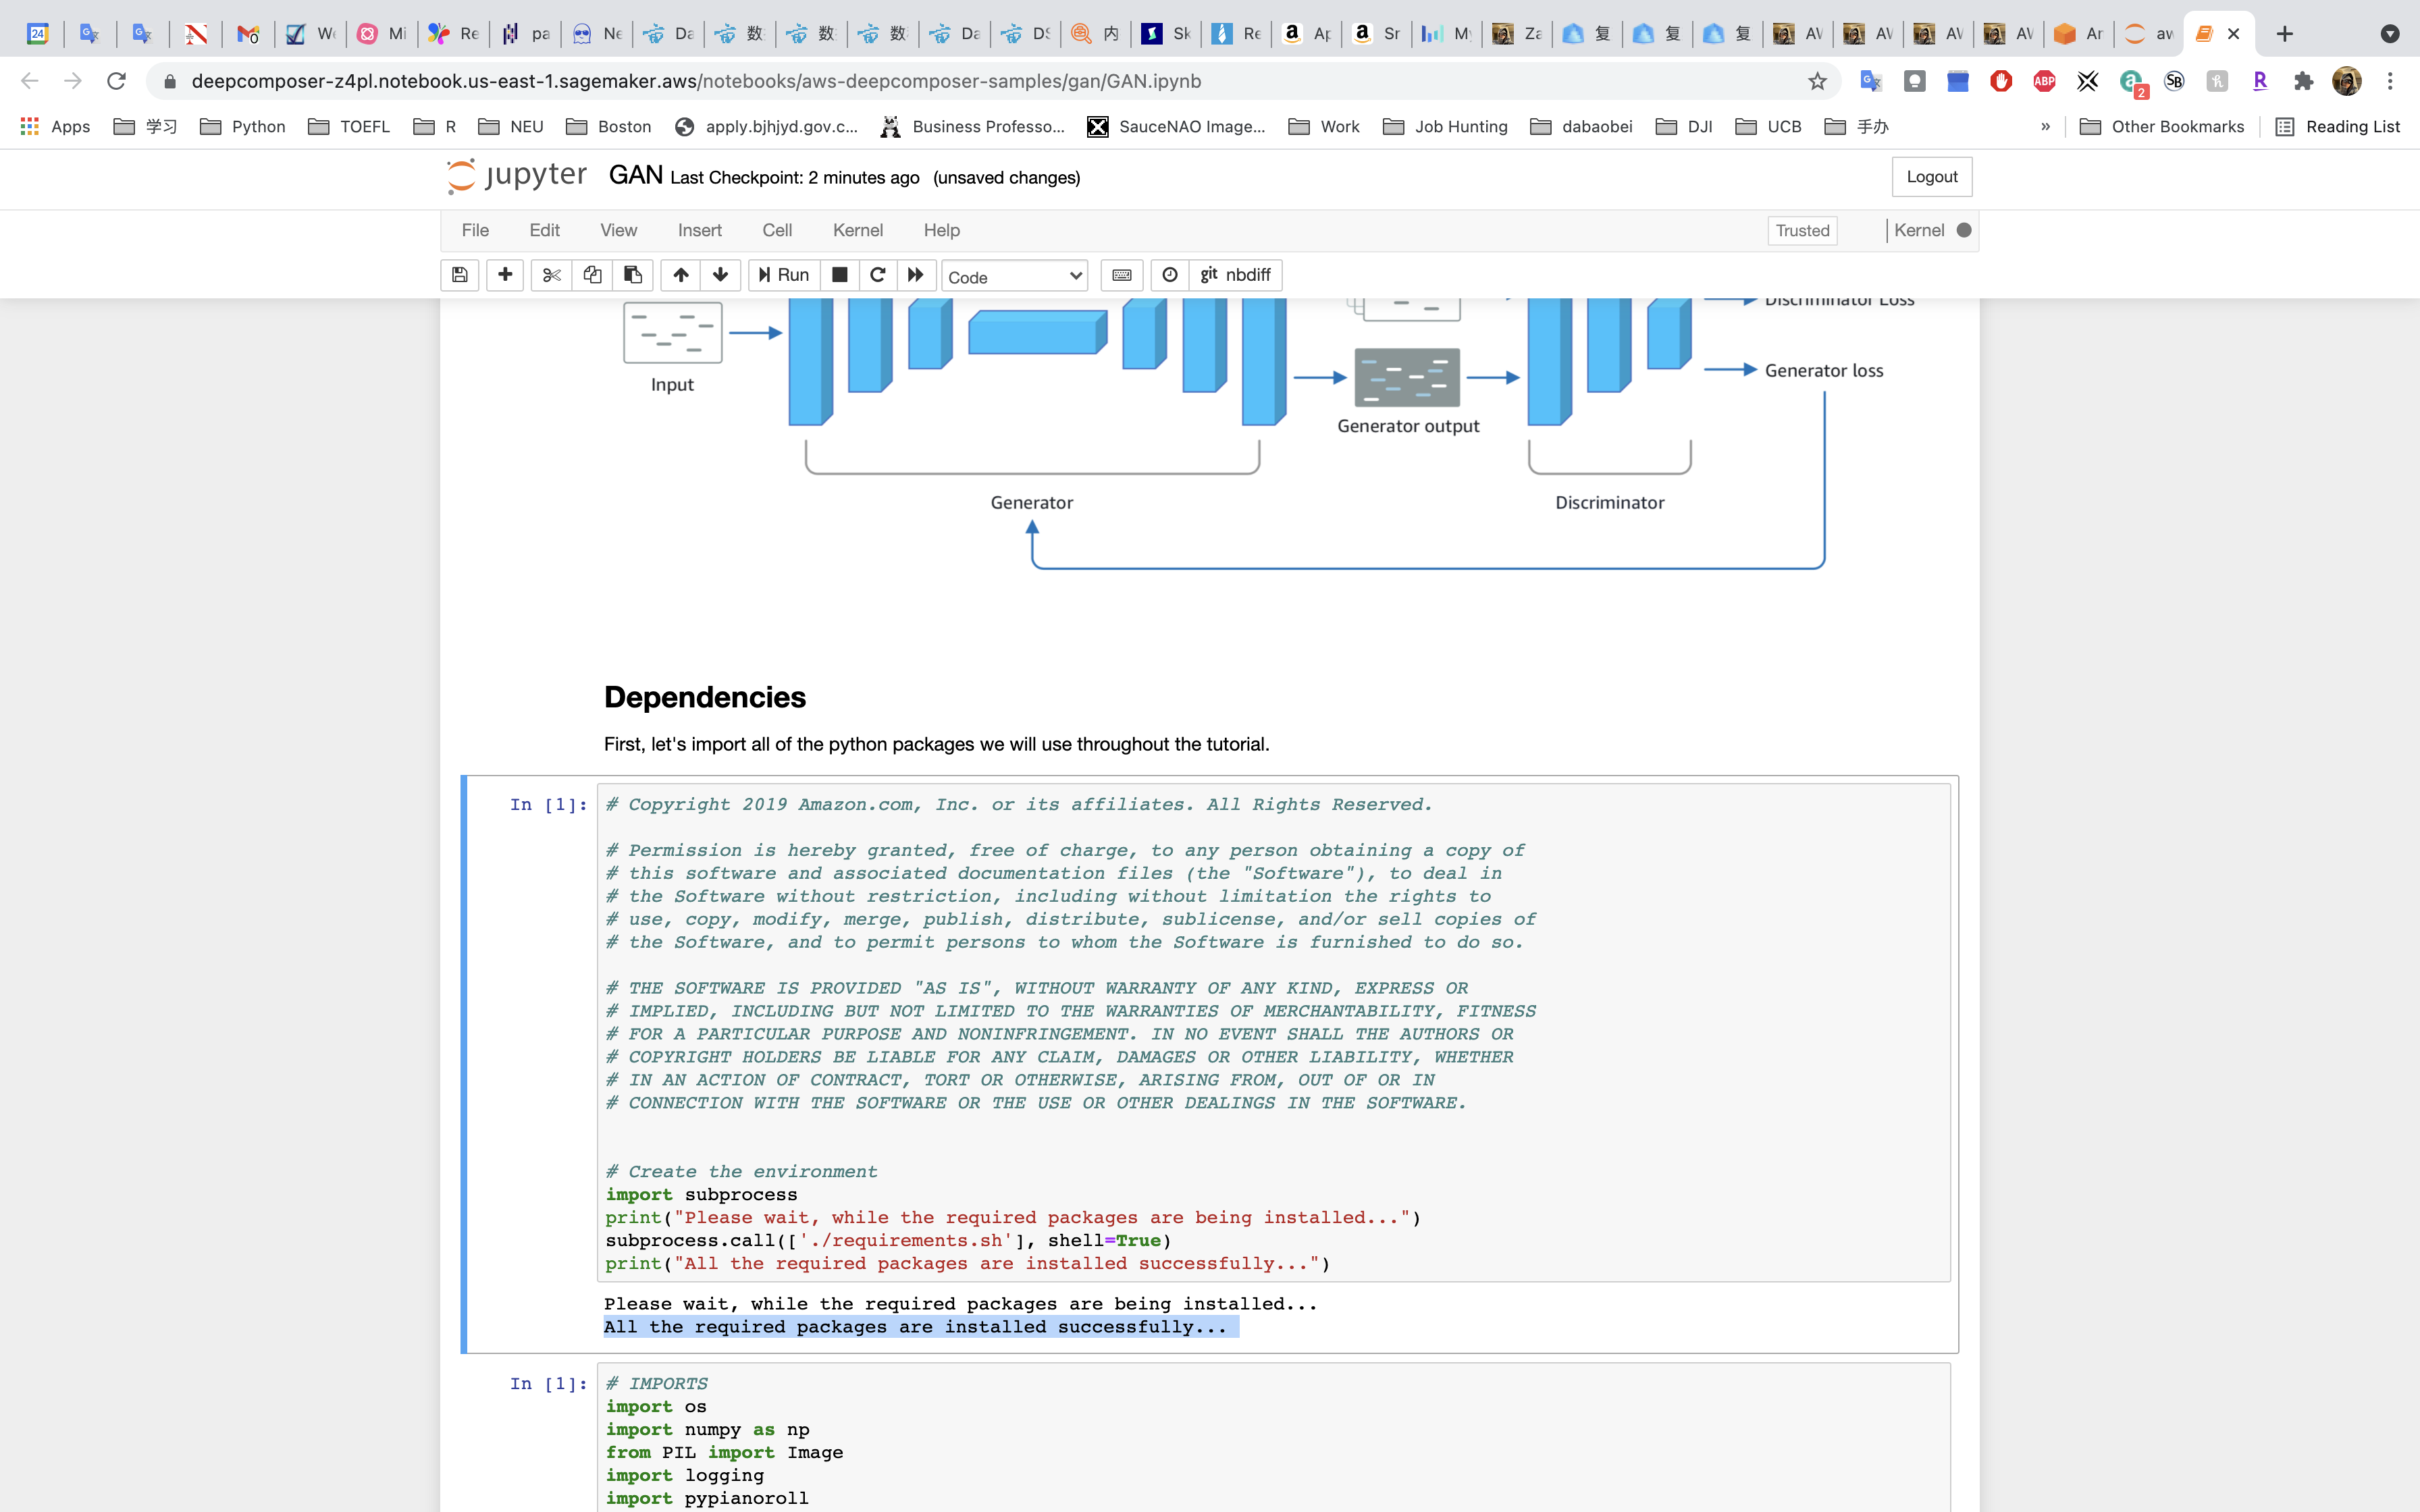This screenshot has height=1512, width=2420.
Task: Cut selected cells with scissors icon
Action: pos(551,275)
